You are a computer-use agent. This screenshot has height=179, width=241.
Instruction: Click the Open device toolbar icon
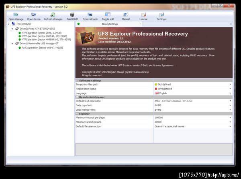[33, 15]
